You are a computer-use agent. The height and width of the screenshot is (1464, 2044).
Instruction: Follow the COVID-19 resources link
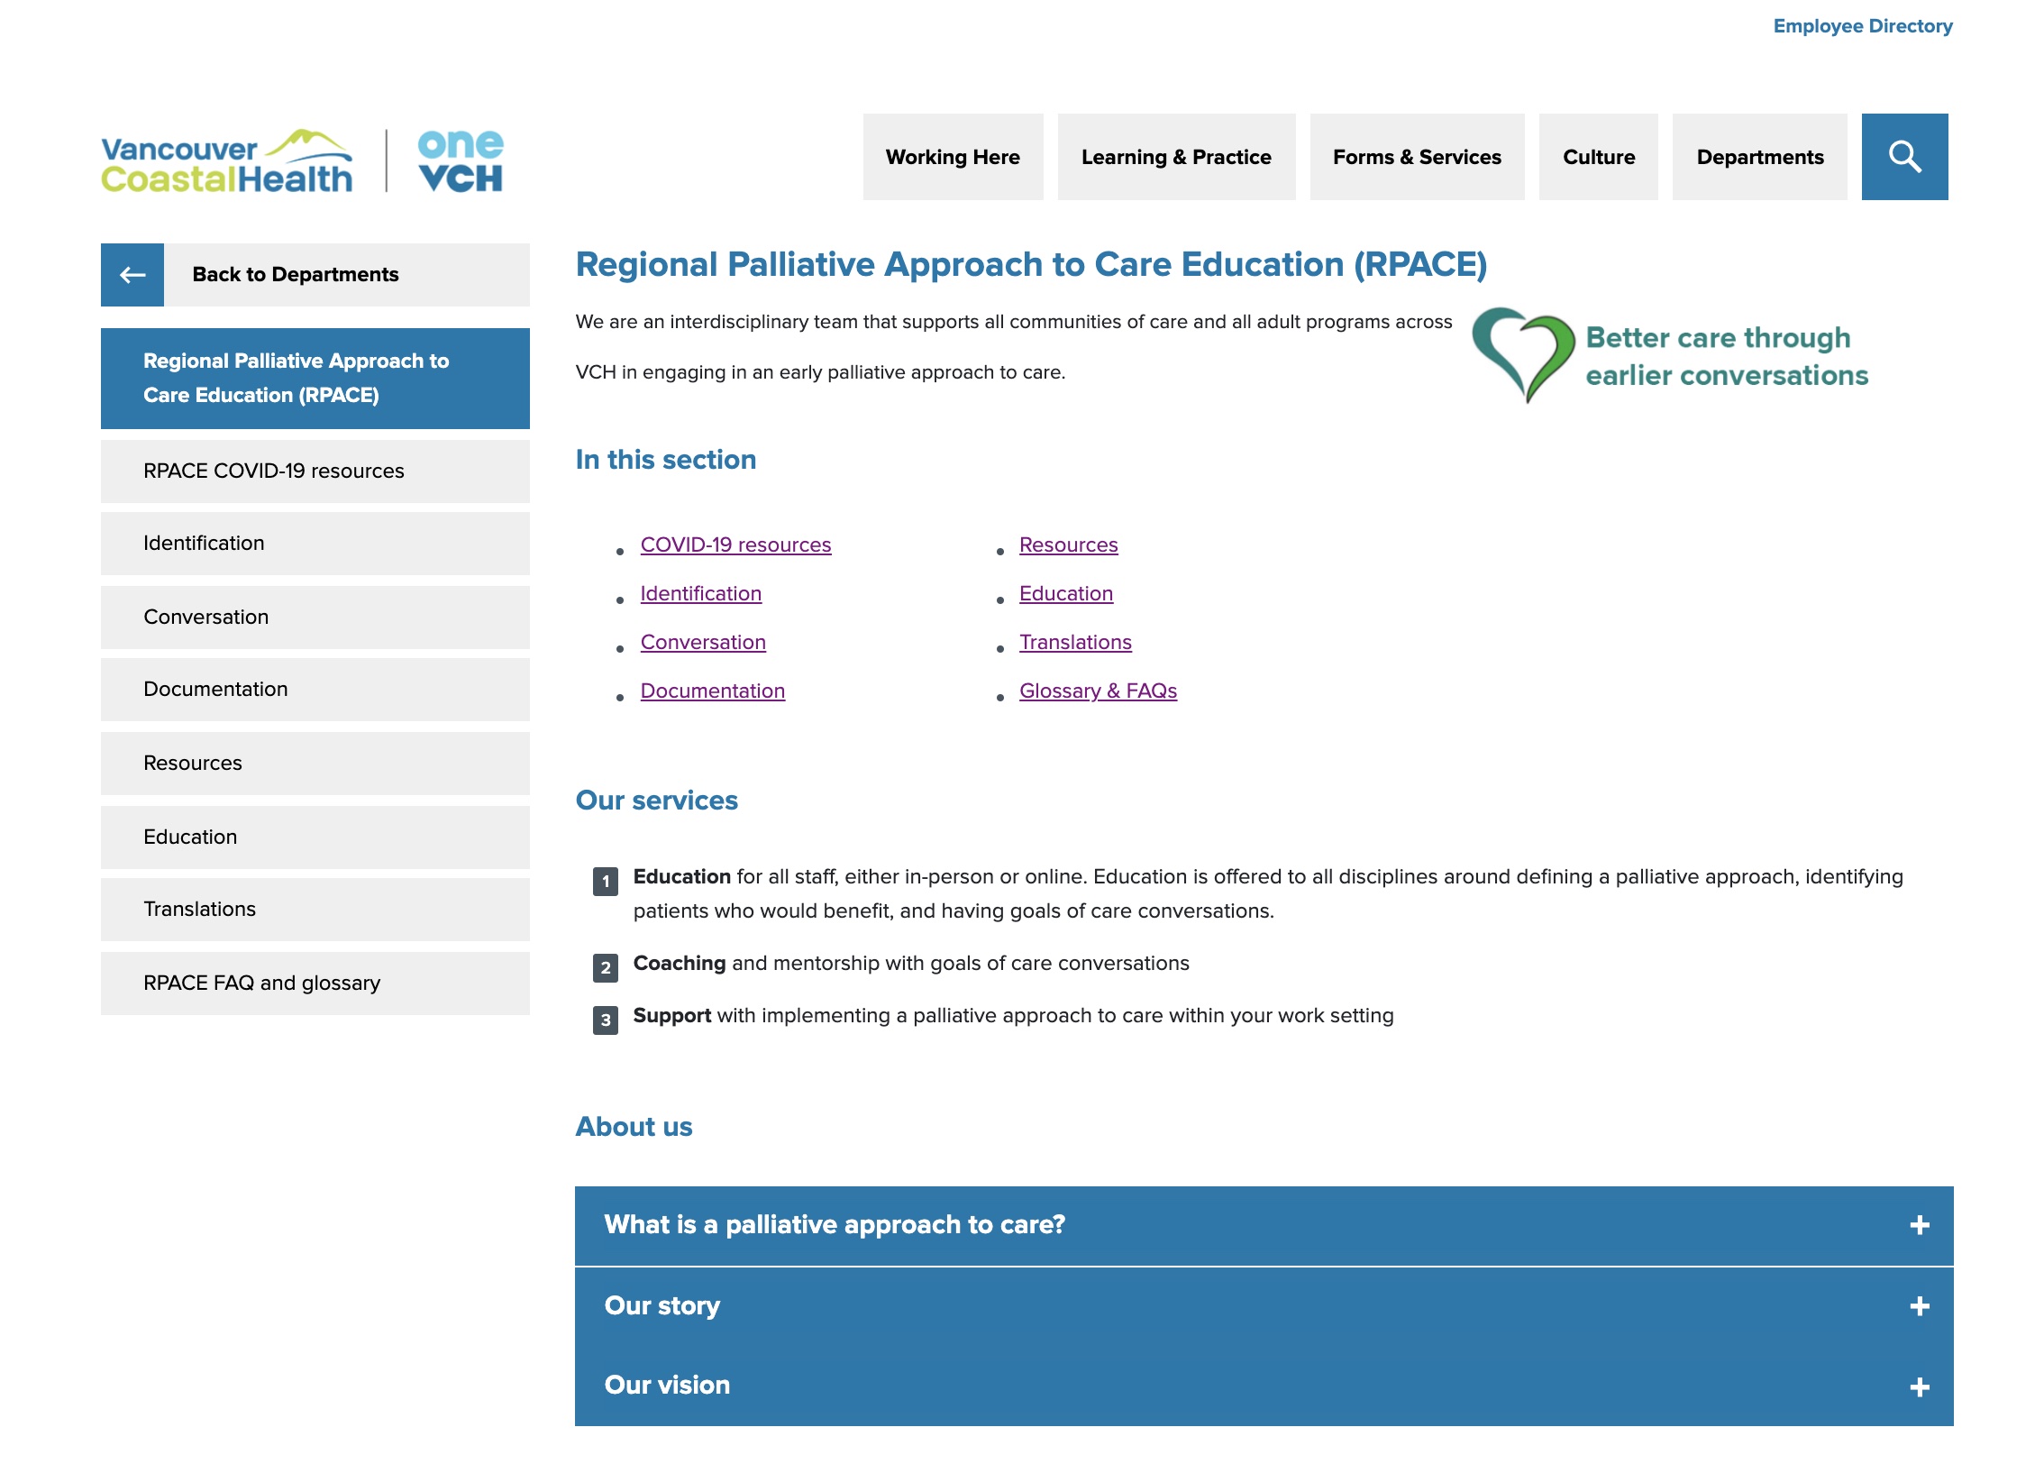pyautogui.click(x=735, y=545)
